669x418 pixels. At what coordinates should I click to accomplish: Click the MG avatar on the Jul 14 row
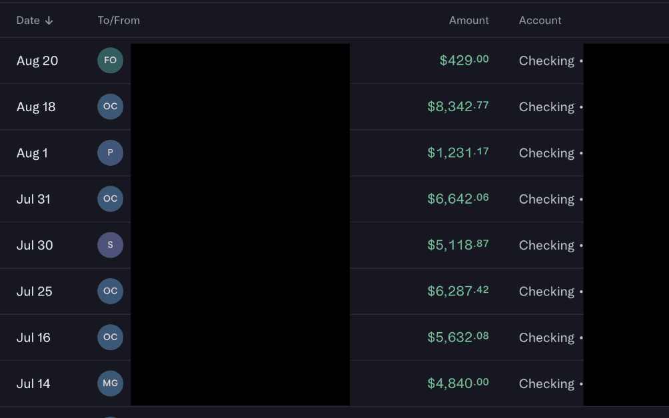pyautogui.click(x=111, y=383)
